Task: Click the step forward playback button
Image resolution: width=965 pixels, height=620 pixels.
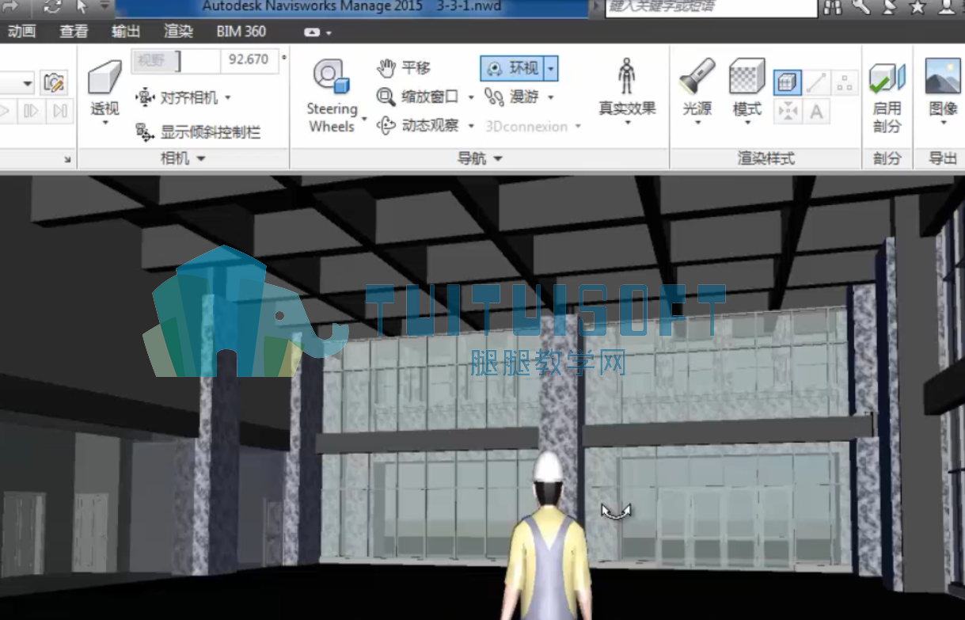Action: click(31, 111)
